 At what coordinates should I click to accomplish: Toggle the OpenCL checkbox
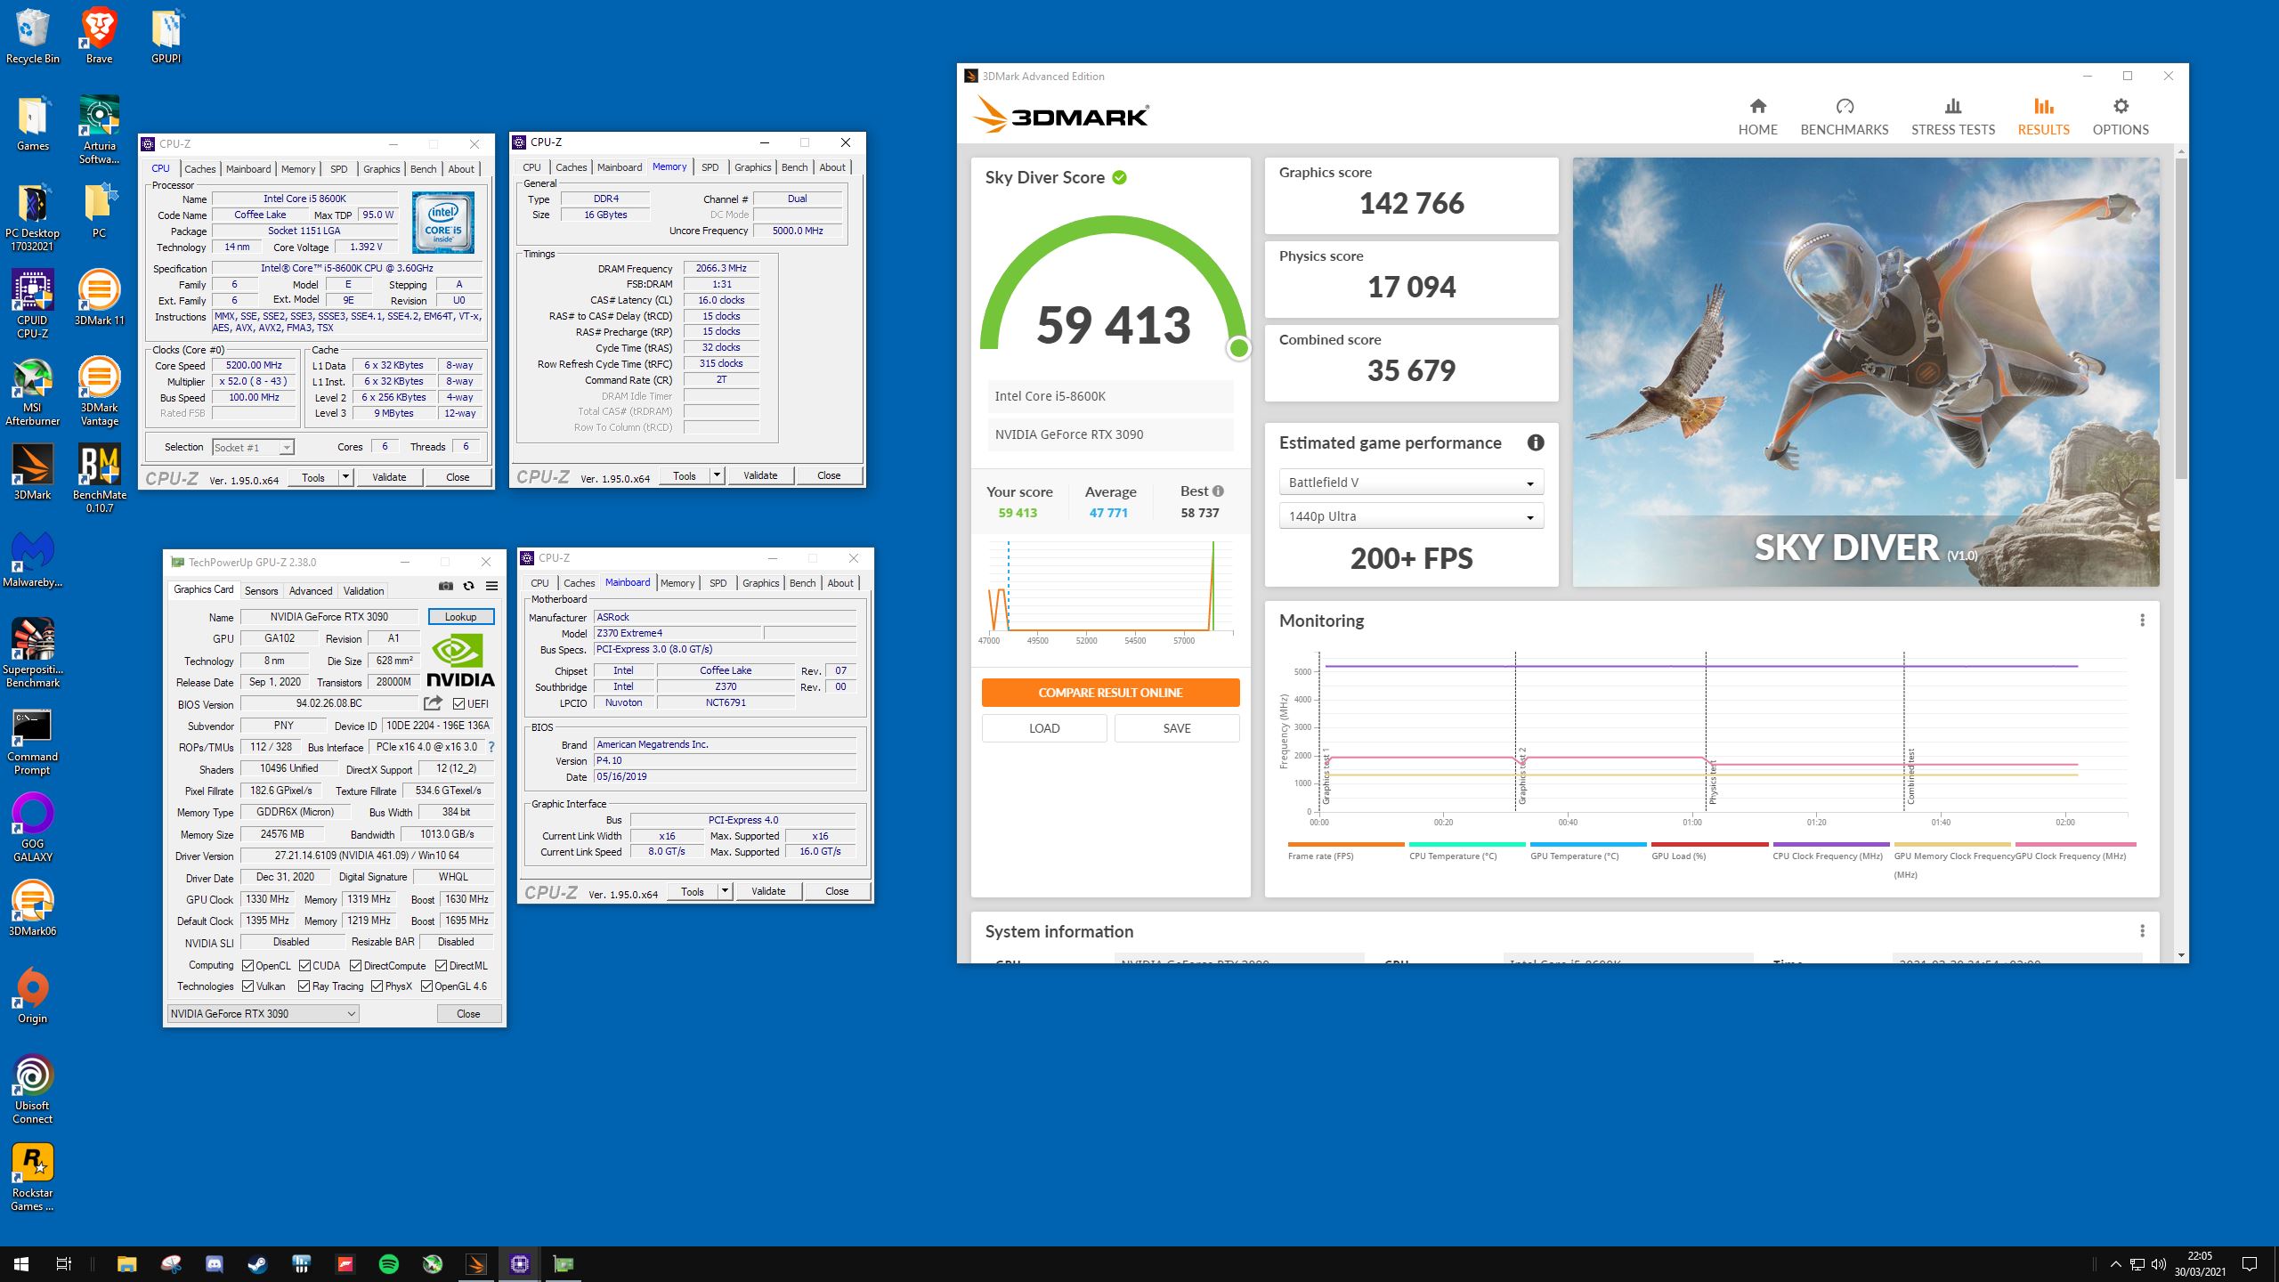pyautogui.click(x=247, y=965)
